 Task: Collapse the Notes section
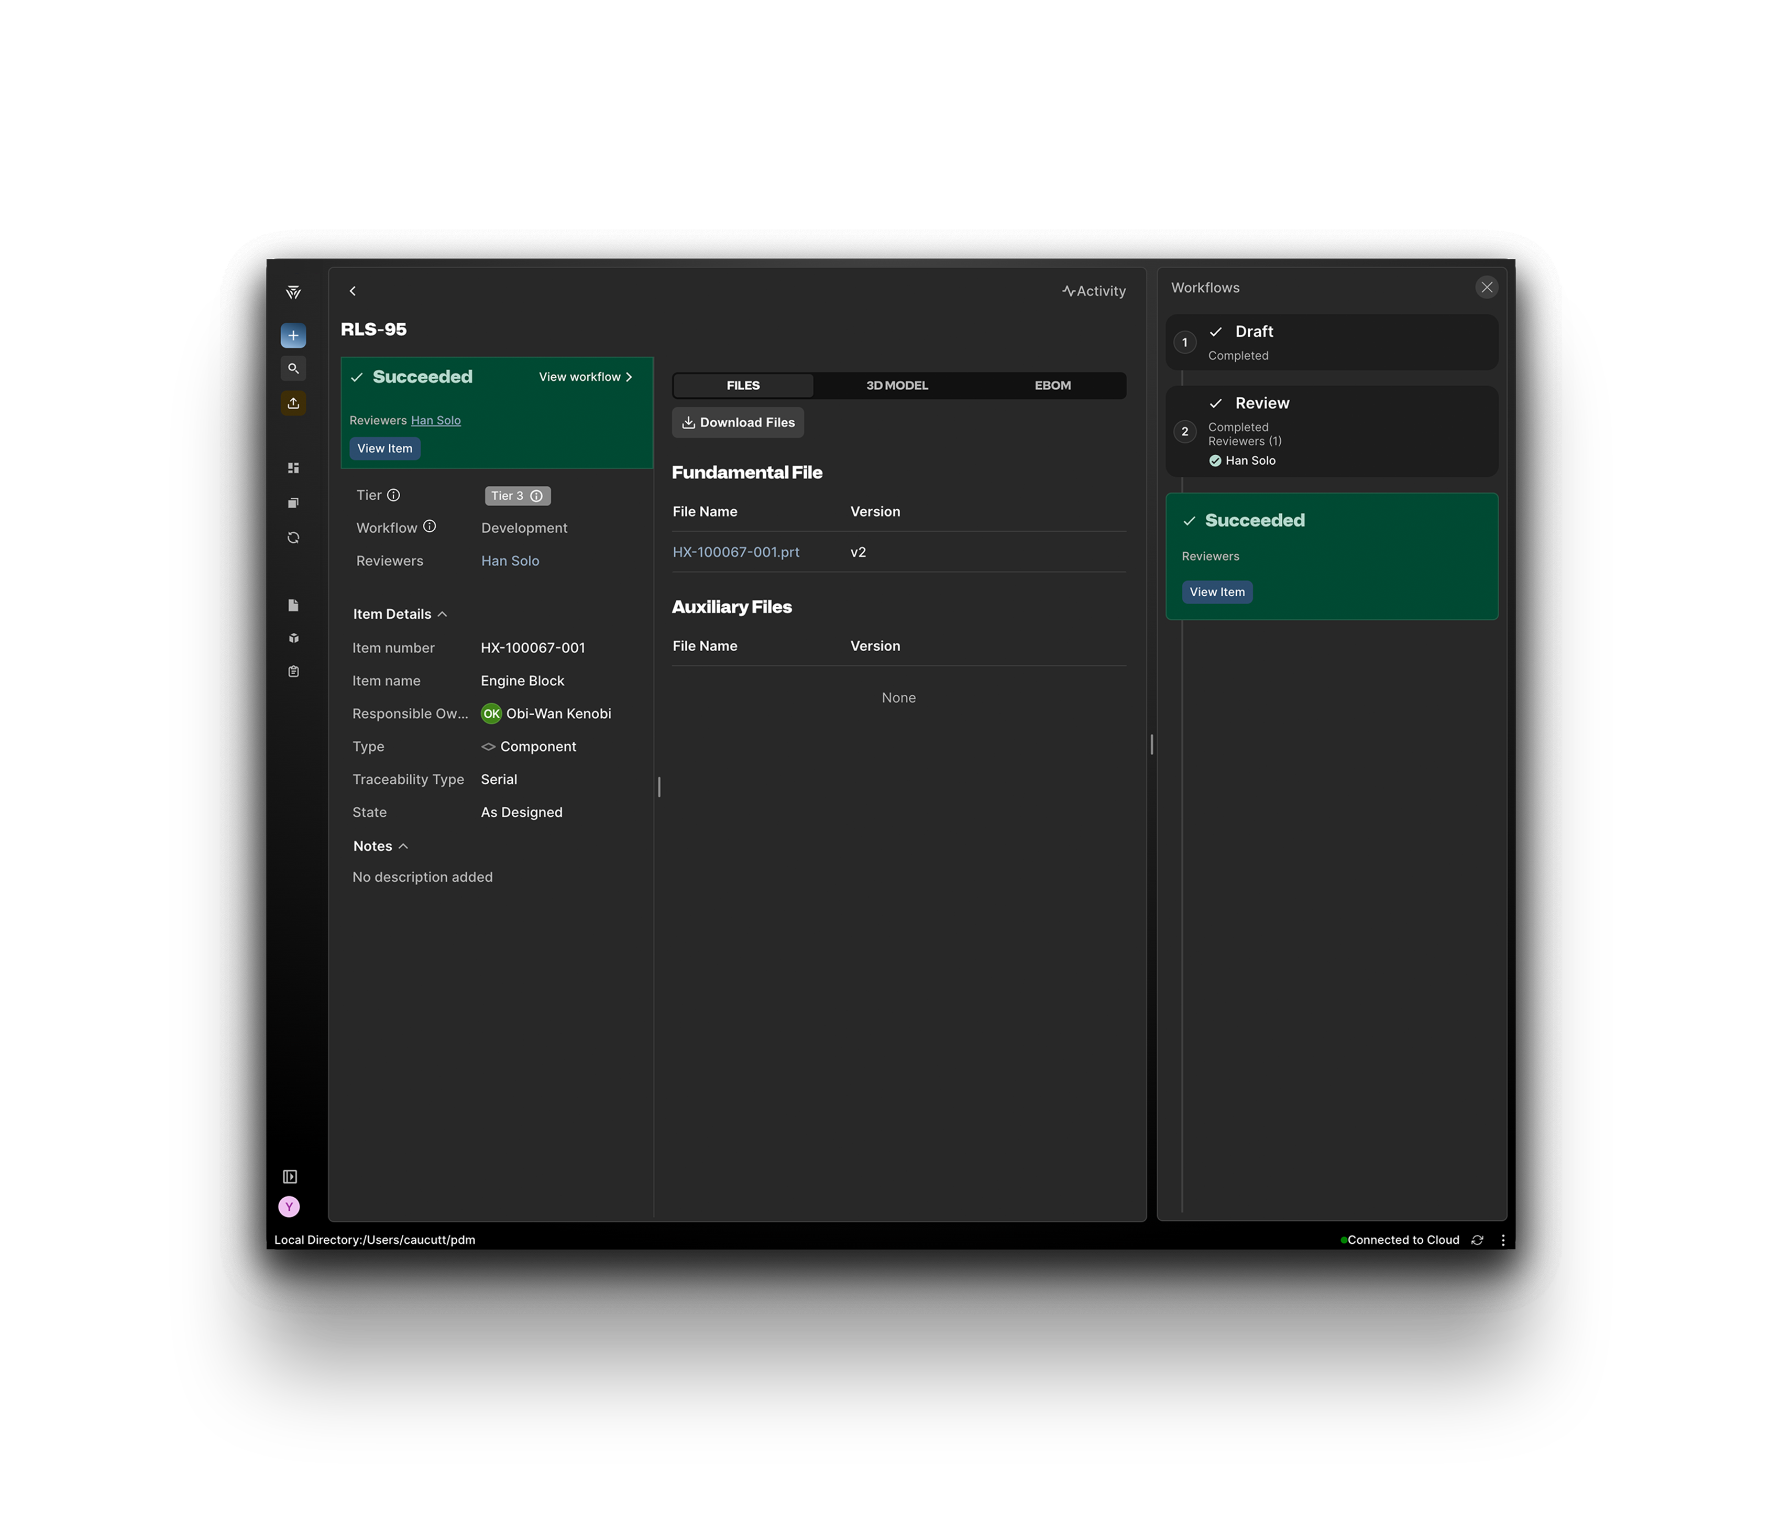[x=403, y=846]
